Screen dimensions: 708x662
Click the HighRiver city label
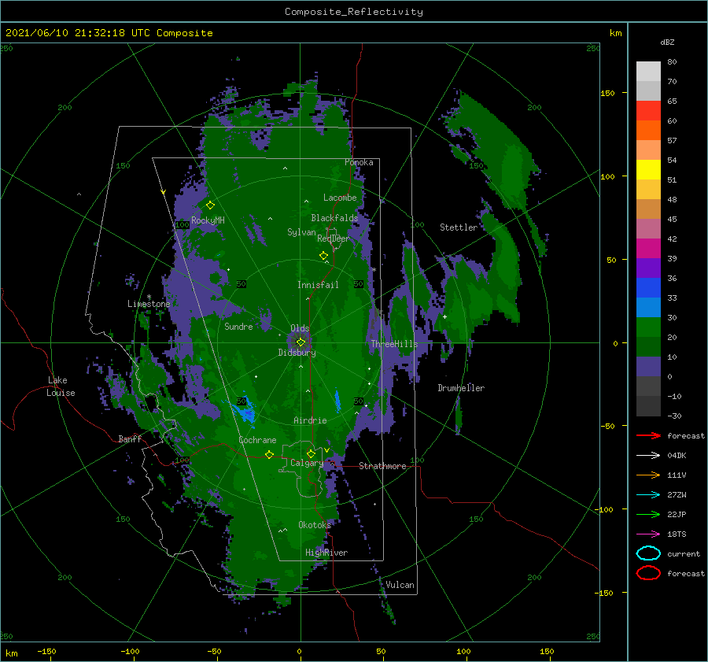(326, 553)
